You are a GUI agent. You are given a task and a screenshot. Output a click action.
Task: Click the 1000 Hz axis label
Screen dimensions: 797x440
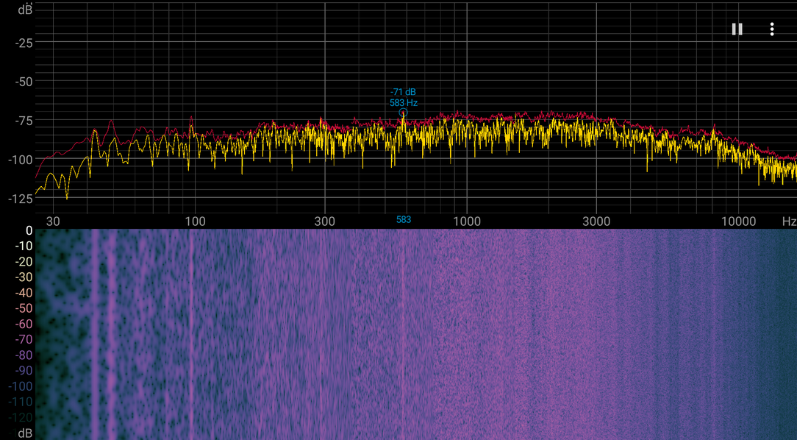pos(467,221)
